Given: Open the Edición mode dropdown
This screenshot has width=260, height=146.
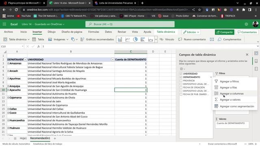Looking at the screenshot, I should coord(191,32).
